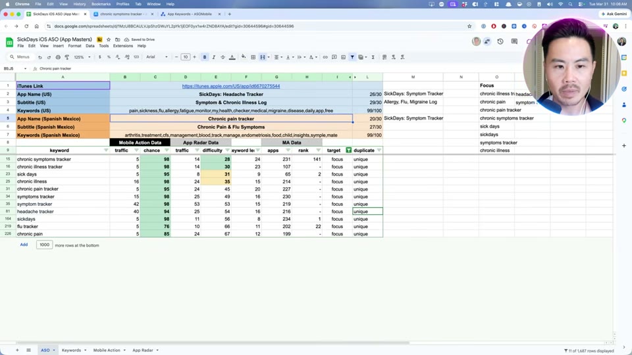Open the all sheets list icon
The width and height of the screenshot is (632, 355).
pyautogui.click(x=28, y=350)
